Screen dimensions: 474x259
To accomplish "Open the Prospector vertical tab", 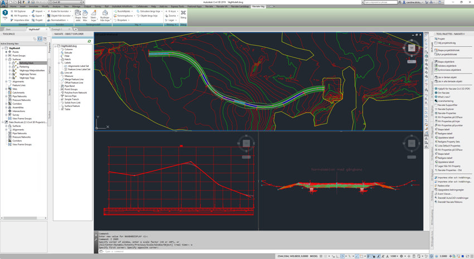I will pyautogui.click(x=49, y=49).
